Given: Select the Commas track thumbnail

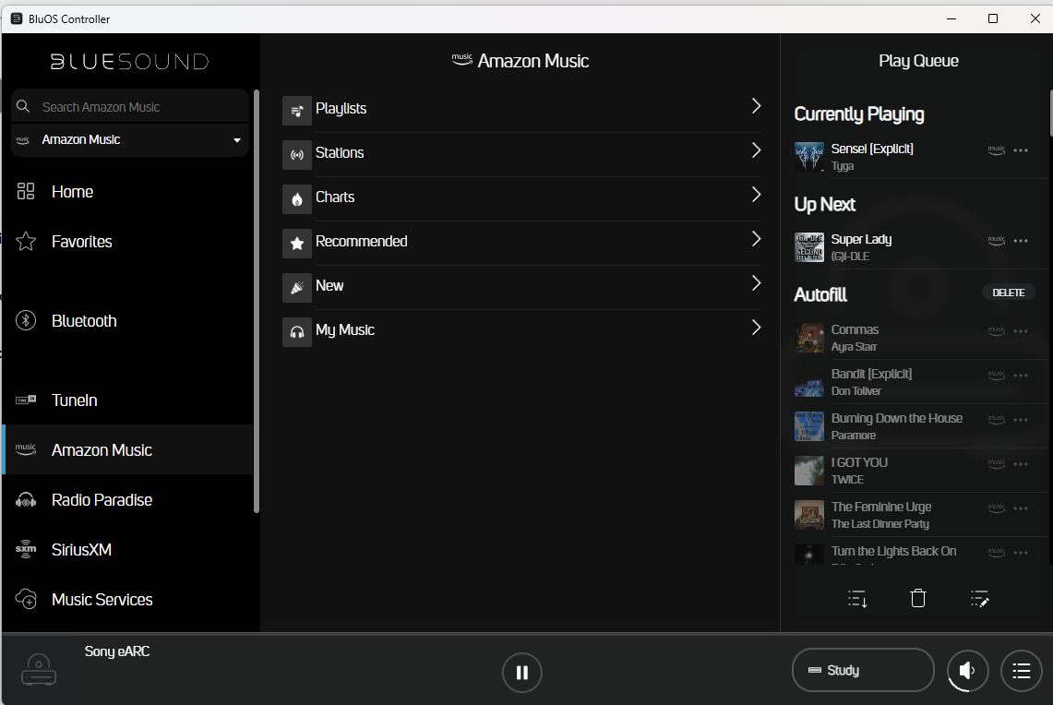Looking at the screenshot, I should tap(809, 338).
